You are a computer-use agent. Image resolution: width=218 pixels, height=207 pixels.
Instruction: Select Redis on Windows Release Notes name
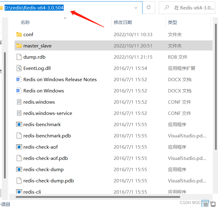[x=60, y=79]
